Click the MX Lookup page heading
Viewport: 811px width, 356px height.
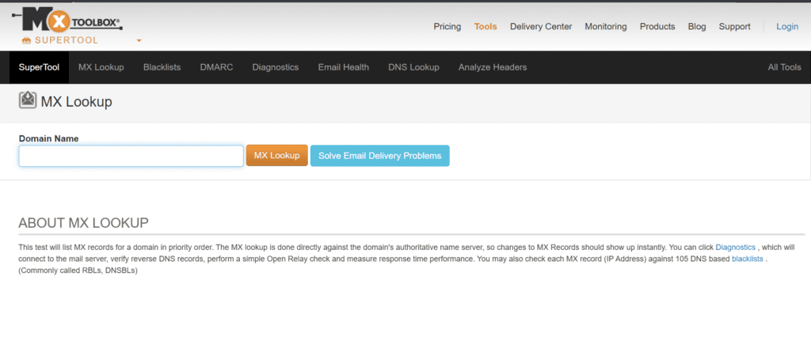77,102
